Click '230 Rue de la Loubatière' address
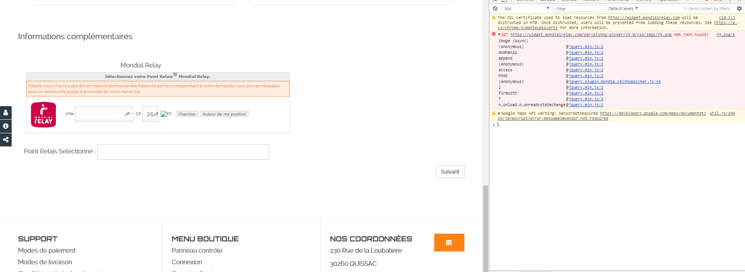This screenshot has height=272, width=745. coord(366,250)
